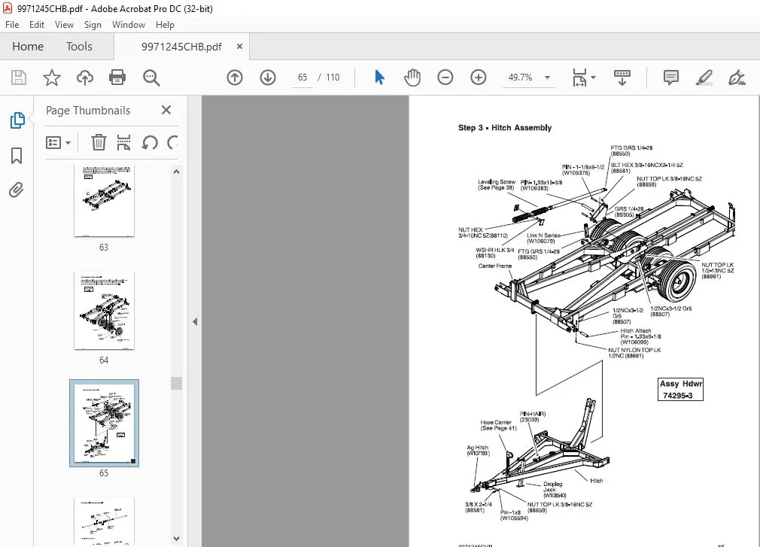
Task: Click the 'Step 3 - Hitch Assembly' heading
Action: (505, 128)
